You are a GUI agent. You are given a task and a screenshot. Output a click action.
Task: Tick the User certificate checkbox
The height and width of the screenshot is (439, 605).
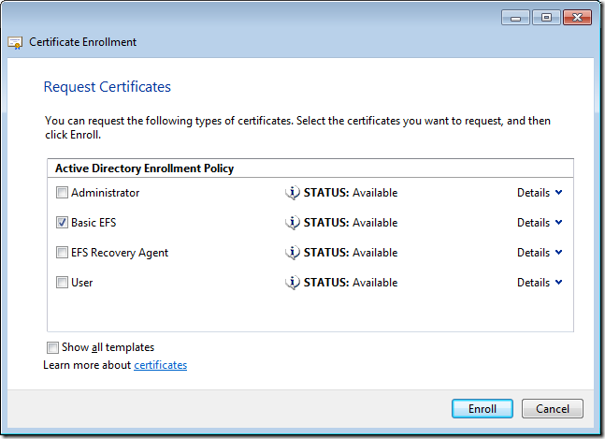tap(62, 283)
